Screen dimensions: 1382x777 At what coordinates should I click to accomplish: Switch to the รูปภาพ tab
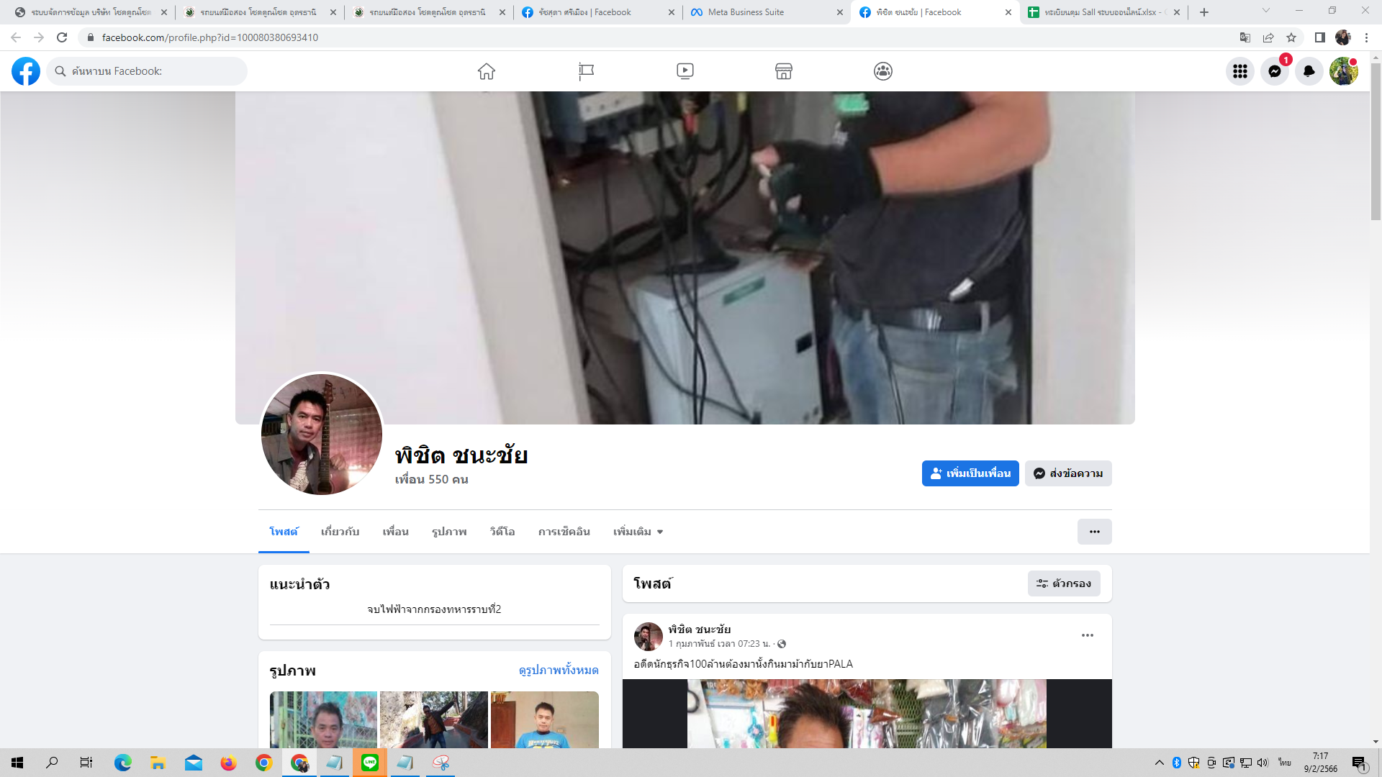449,532
